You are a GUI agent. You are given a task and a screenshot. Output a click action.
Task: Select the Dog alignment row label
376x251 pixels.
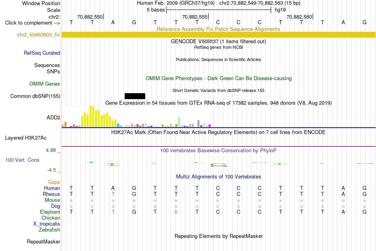[x=55, y=206]
